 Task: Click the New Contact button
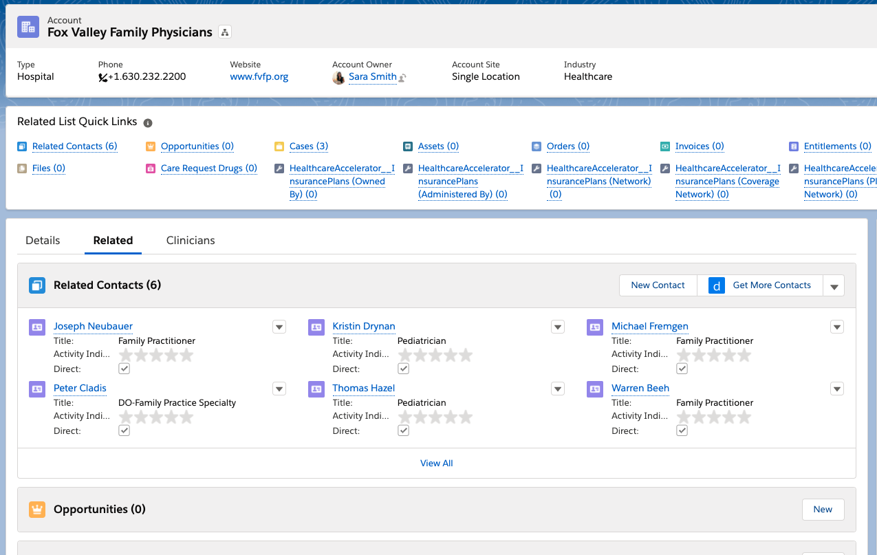(x=658, y=285)
